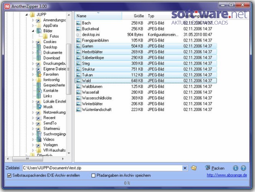Click the Bach JPEG file icon
This screenshot has height=192, width=255.
coord(79,23)
